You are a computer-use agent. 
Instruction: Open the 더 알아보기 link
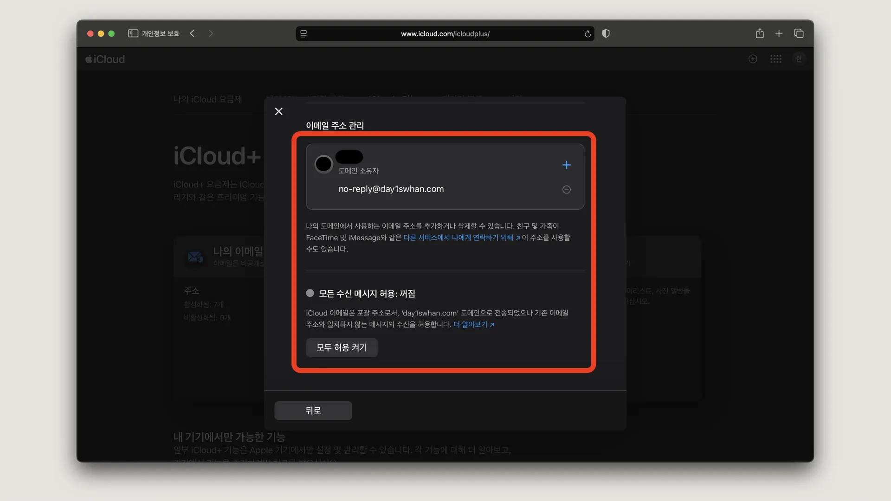(474, 324)
